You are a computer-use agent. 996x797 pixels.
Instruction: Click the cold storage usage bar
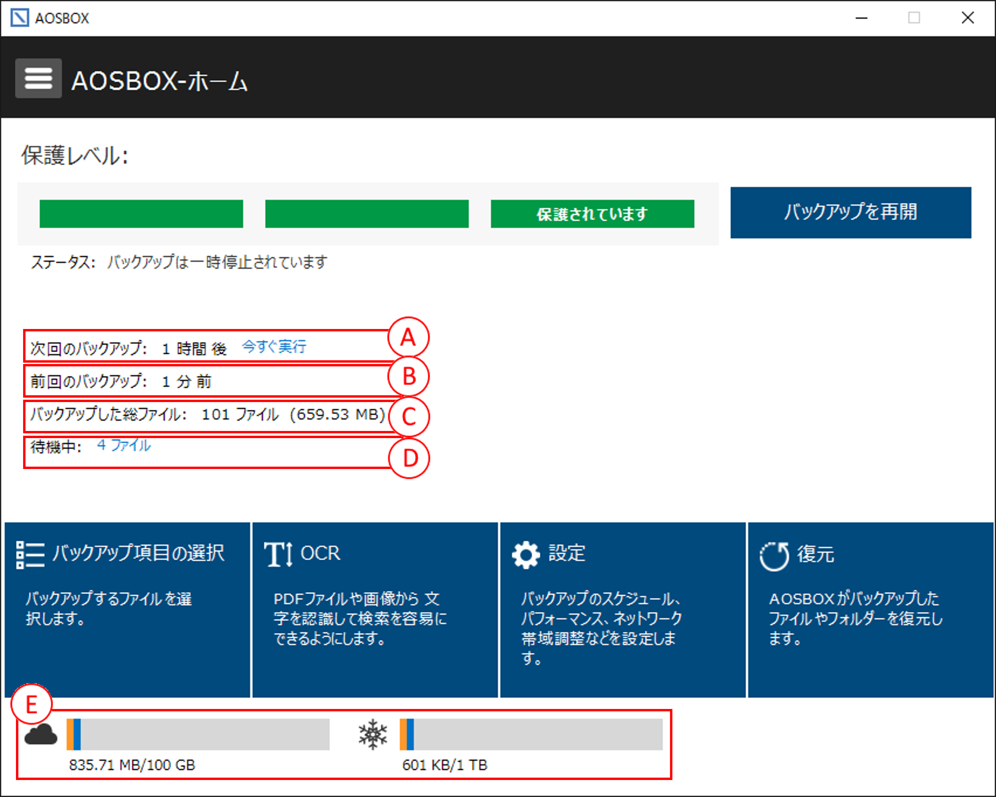[531, 734]
